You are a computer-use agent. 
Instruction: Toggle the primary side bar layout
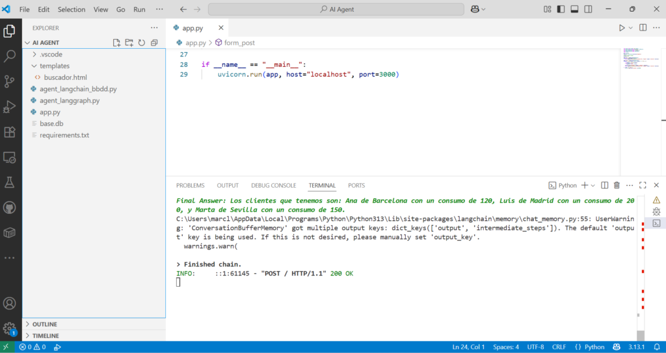click(561, 10)
